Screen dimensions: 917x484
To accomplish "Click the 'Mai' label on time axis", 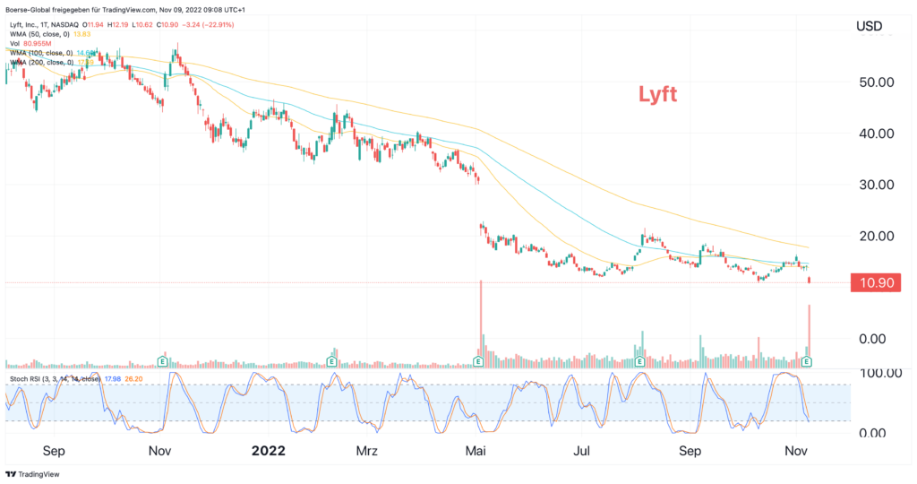I will pyautogui.click(x=476, y=451).
